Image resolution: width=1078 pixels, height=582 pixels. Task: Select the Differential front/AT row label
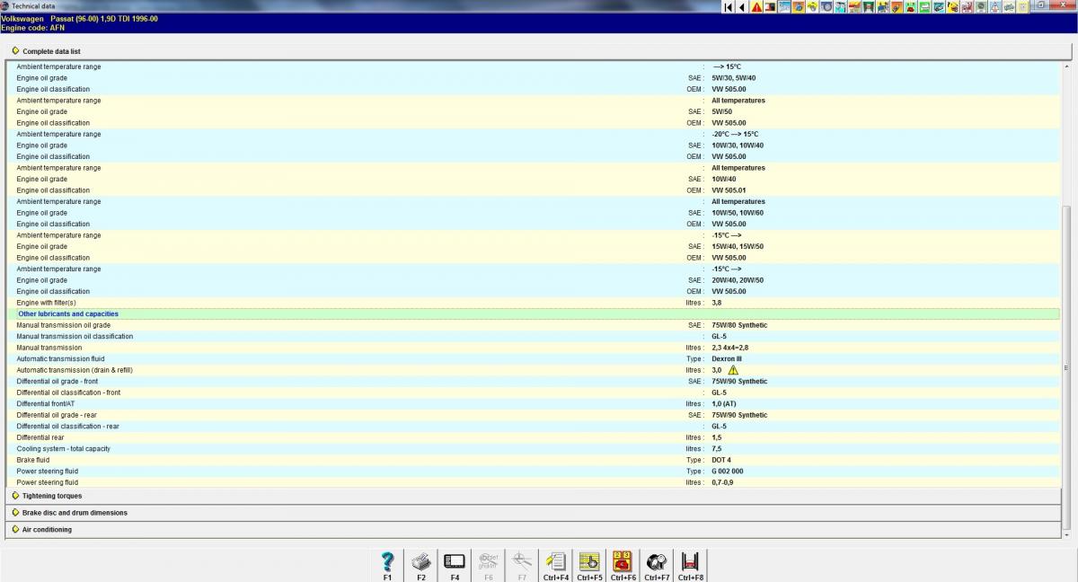click(45, 404)
